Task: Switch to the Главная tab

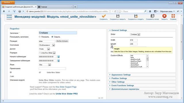Action: click(x=55, y=7)
